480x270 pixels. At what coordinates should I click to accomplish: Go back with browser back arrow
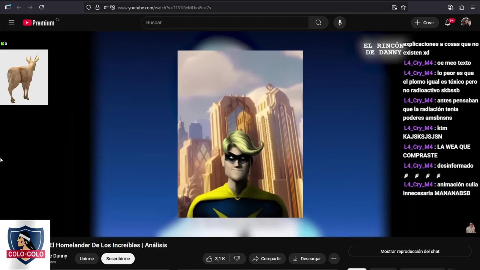19,7
